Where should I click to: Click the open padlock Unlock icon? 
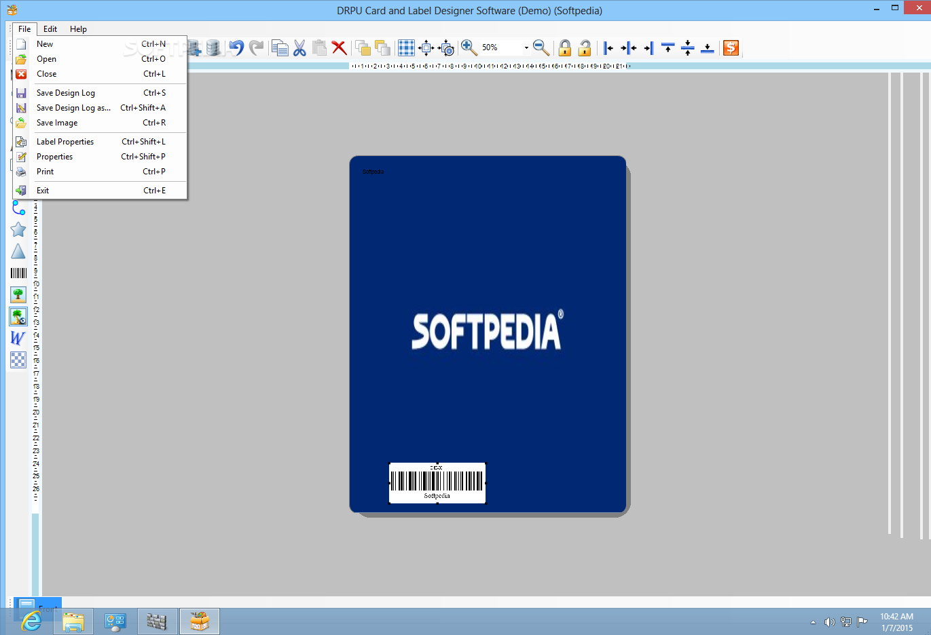[585, 47]
